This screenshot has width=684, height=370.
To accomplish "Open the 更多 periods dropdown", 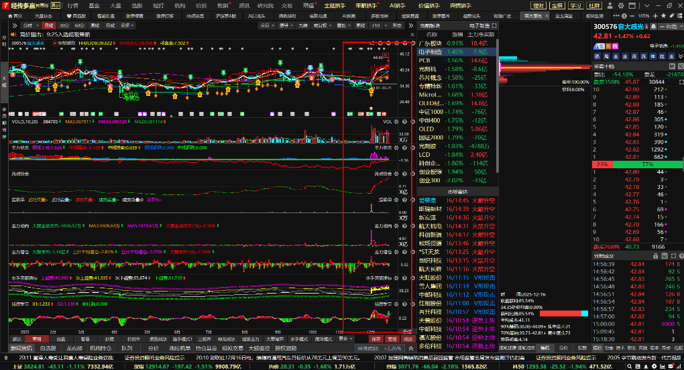I will [x=126, y=25].
